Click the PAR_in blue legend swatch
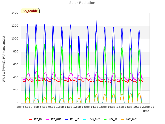Viewport: 165px width, 124px height. [x=67, y=119]
